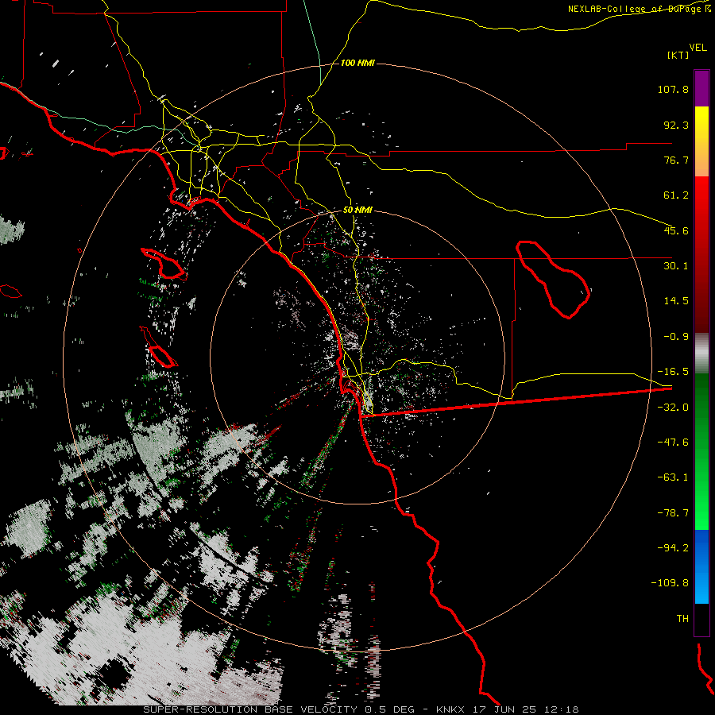Click the TH threshold label
Image resolution: width=715 pixels, height=715 pixels.
[x=682, y=619]
